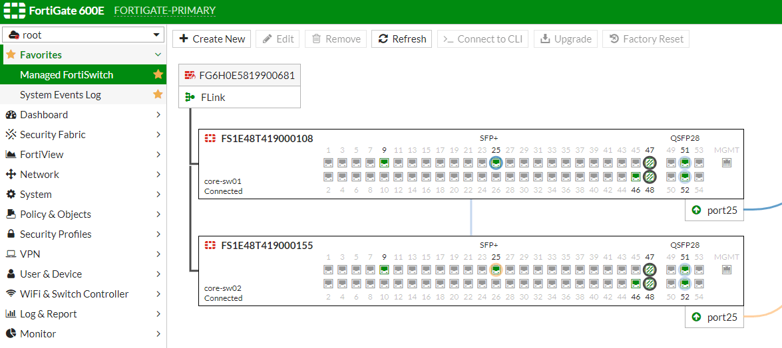Click the Edit button
The width and height of the screenshot is (782, 348).
278,39
